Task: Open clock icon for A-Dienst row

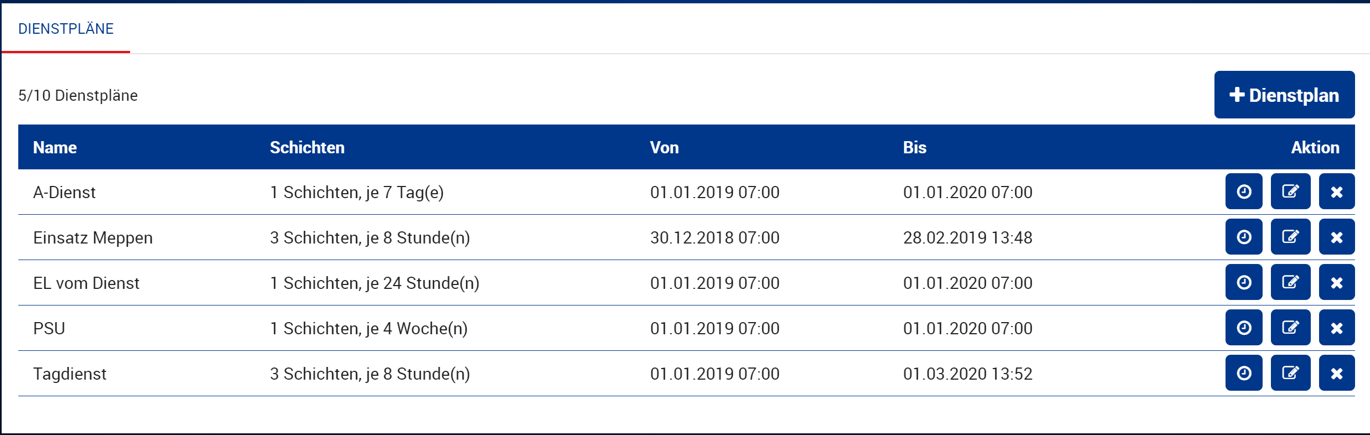Action: pyautogui.click(x=1244, y=191)
